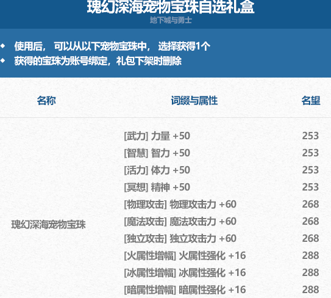This screenshot has width=331, height=298.
Task: Select the row [魔法攻击] 魔法攻击力 +60
Action: tap(180, 222)
